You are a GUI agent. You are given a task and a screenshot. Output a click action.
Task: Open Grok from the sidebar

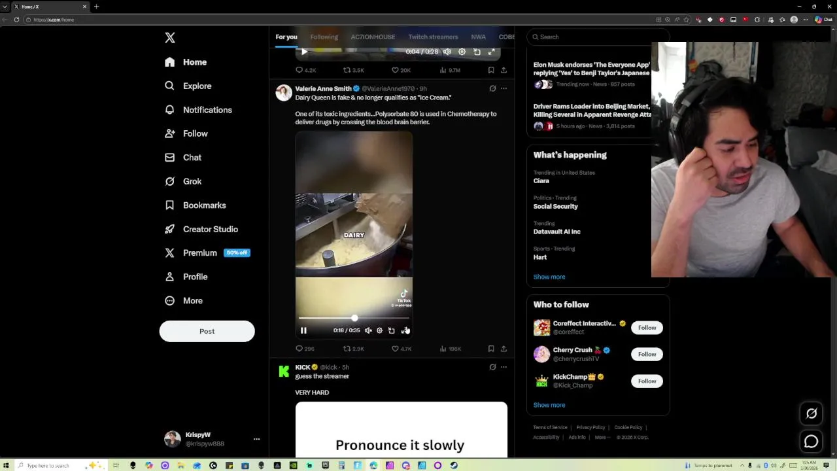coord(183,181)
